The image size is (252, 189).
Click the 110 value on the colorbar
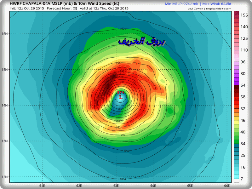pyautogui.click(x=244, y=50)
